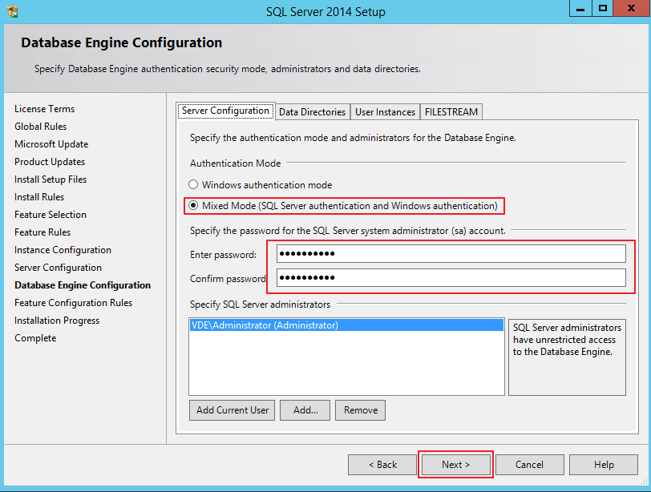Click License Terms step in sidebar

coord(44,109)
